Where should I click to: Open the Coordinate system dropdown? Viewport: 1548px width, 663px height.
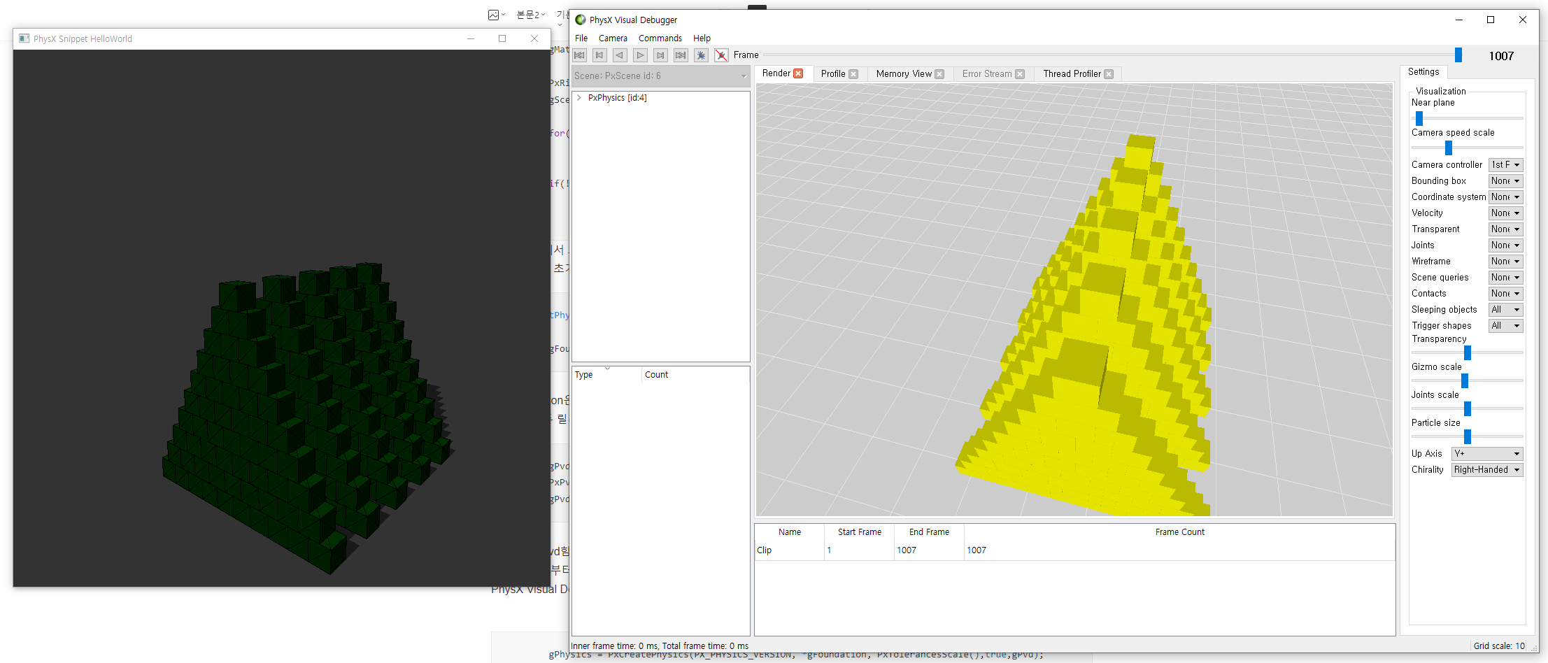pyautogui.click(x=1505, y=197)
